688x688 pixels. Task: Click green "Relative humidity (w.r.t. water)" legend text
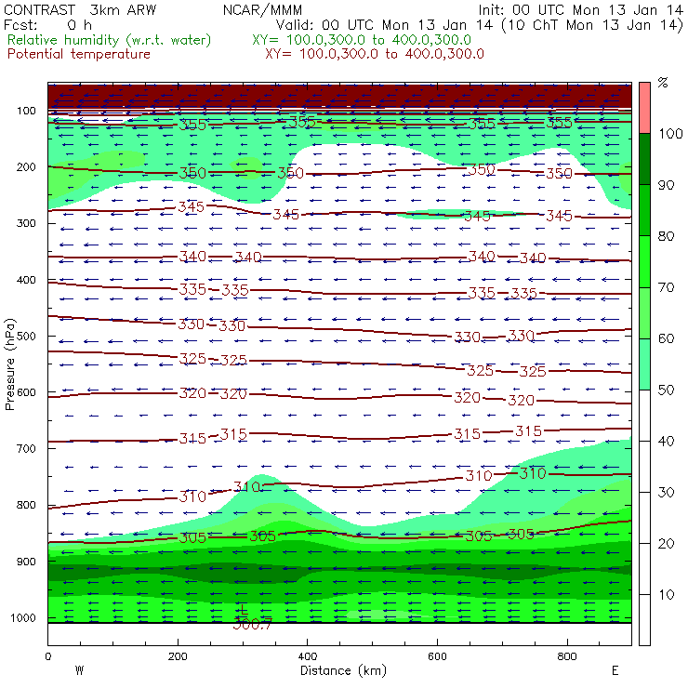pyautogui.click(x=110, y=40)
